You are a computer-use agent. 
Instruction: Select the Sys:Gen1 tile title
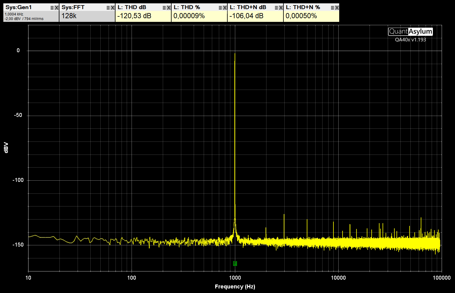(18, 7)
